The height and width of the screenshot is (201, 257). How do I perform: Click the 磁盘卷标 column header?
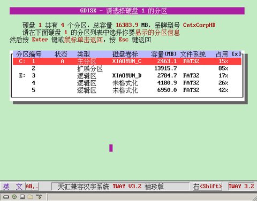pyautogui.click(x=125, y=54)
